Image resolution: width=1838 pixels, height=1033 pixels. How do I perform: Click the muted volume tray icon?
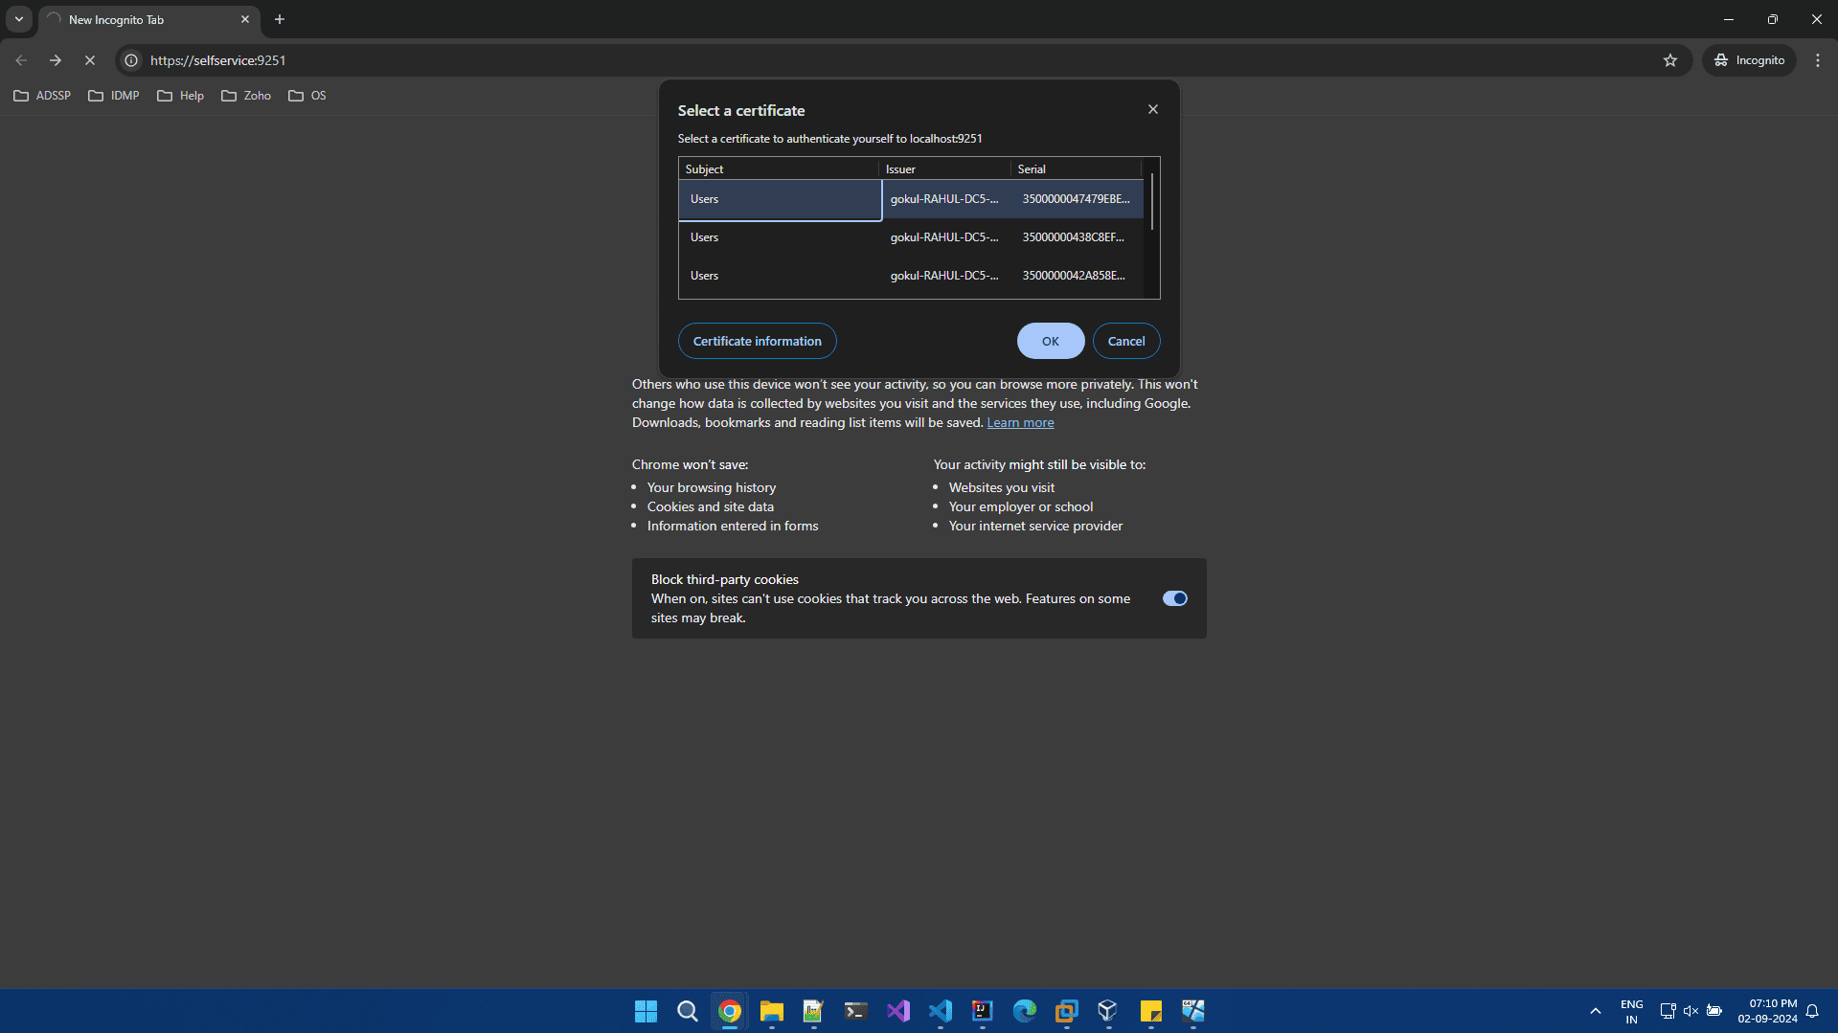click(x=1691, y=1011)
